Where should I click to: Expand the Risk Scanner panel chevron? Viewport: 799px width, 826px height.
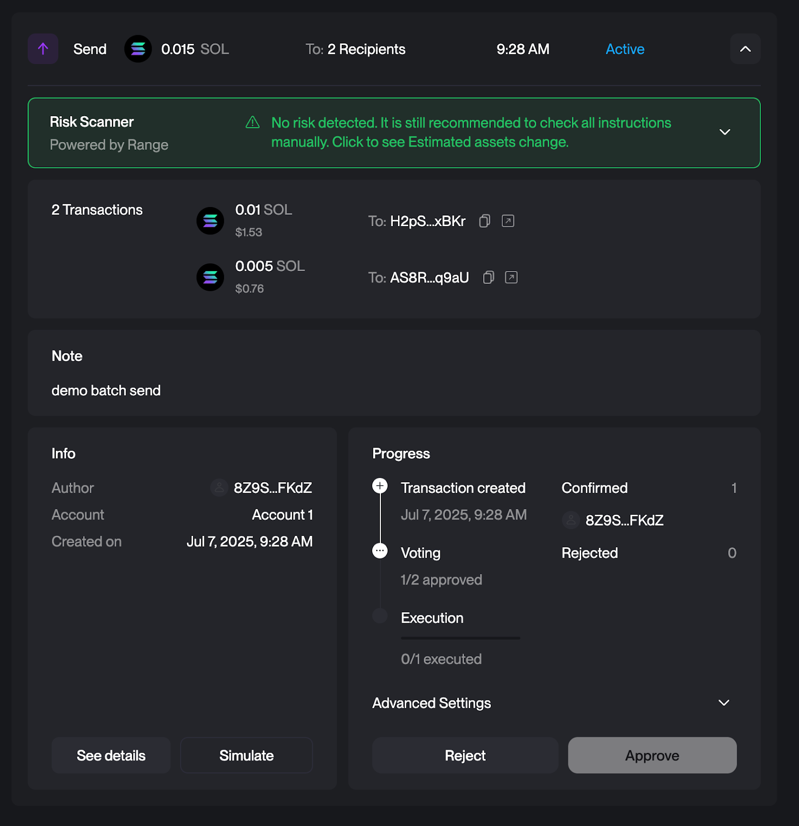tap(725, 132)
